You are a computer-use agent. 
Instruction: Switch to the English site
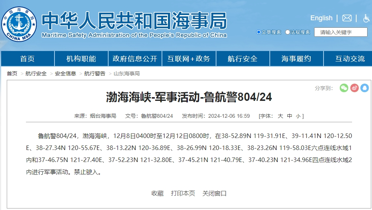coord(322,18)
